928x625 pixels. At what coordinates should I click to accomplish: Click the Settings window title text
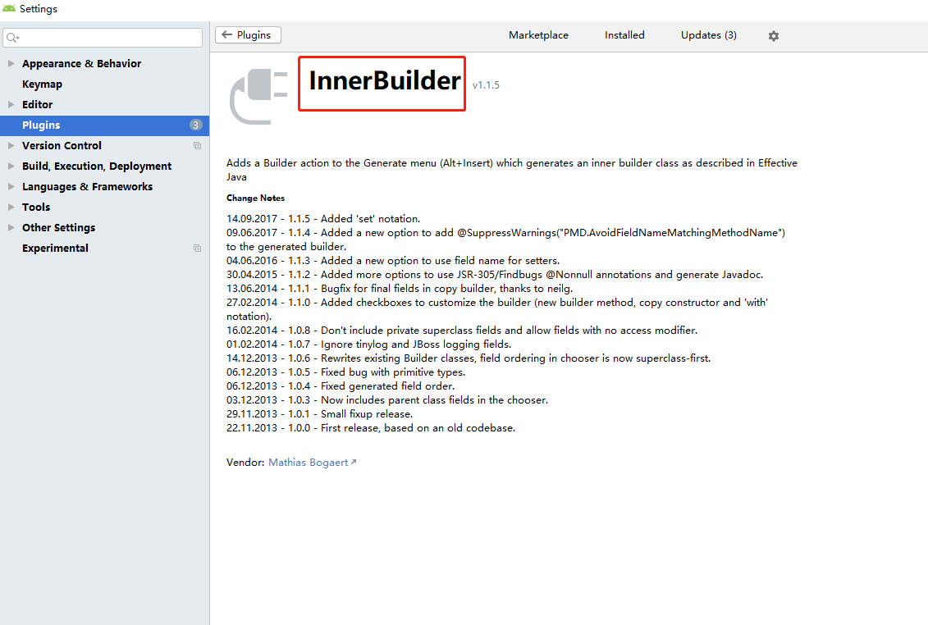point(39,9)
